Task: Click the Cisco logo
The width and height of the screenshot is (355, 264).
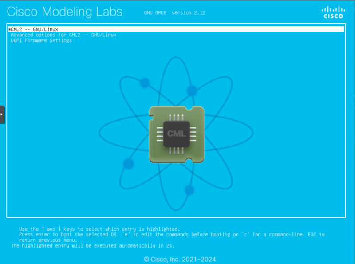Action: click(333, 12)
